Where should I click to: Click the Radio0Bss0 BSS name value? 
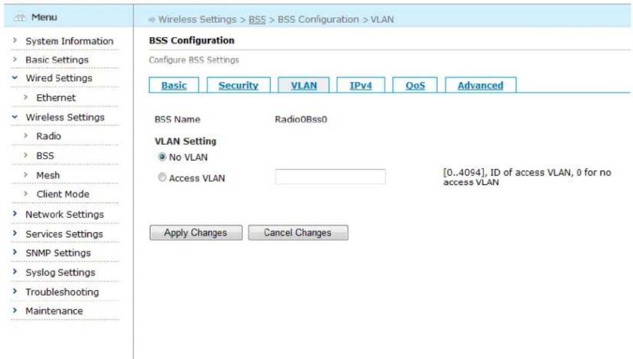point(301,119)
